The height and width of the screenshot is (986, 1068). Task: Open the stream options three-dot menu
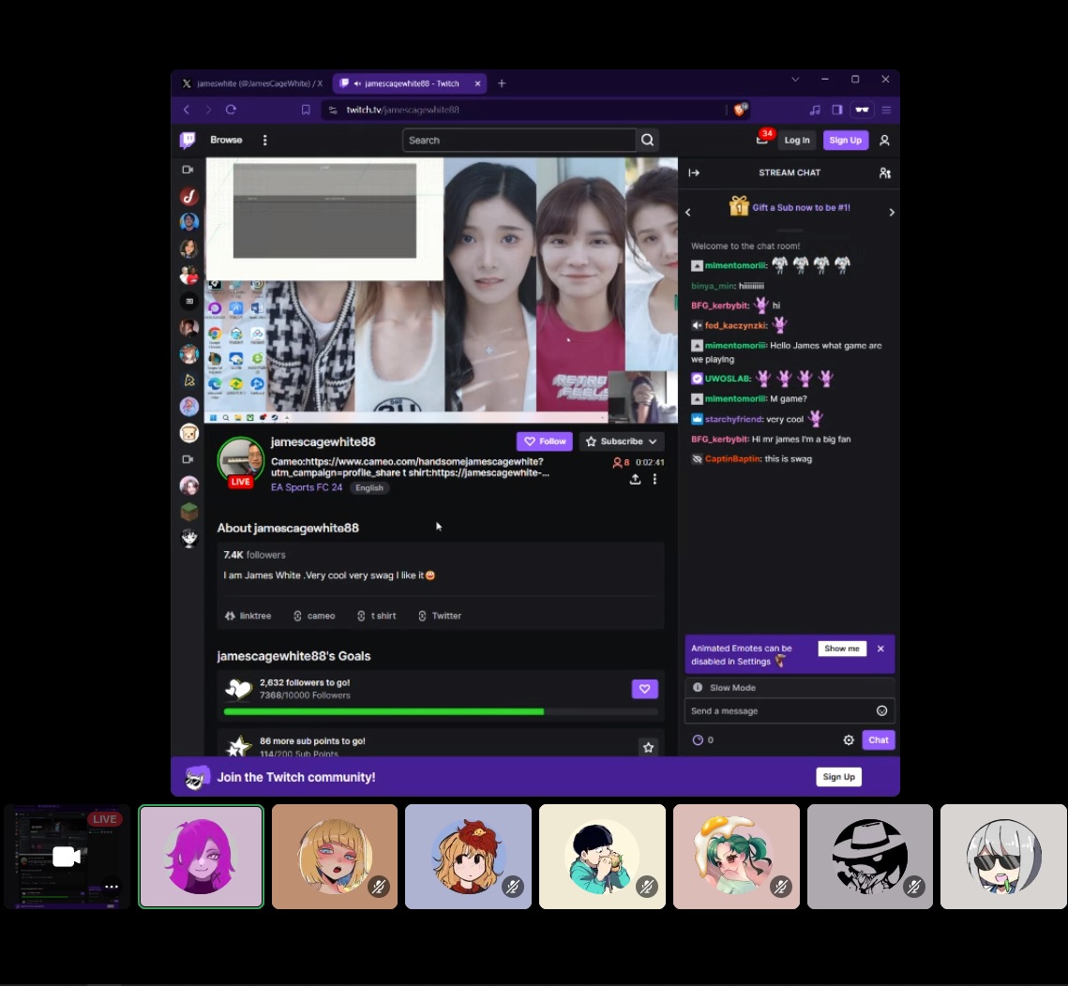[654, 479]
